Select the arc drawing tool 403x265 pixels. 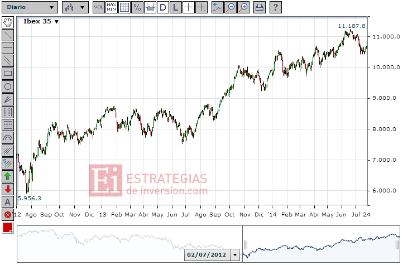click(x=8, y=138)
